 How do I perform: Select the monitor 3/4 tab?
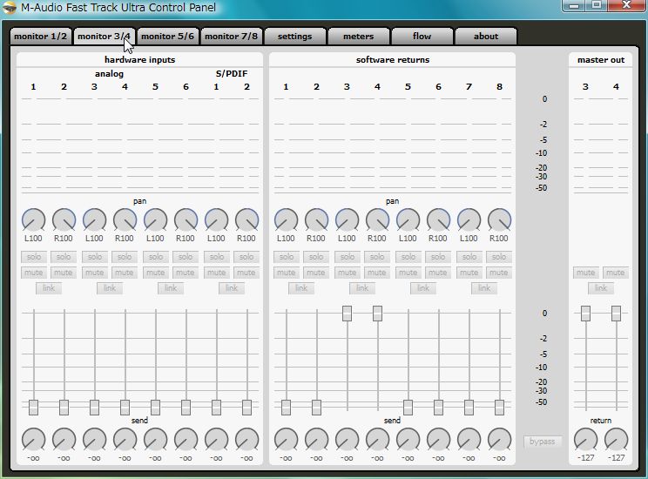click(x=105, y=37)
